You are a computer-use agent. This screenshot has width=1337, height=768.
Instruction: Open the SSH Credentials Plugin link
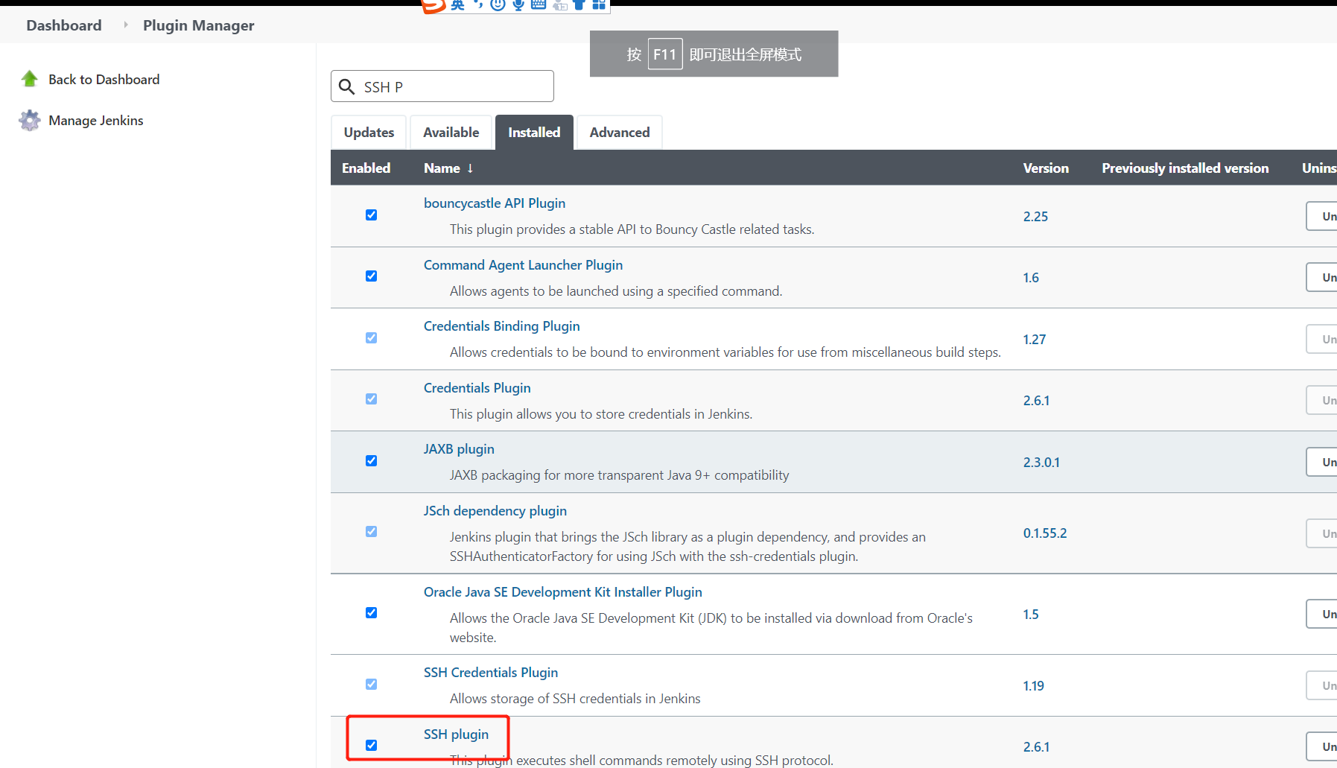[490, 672]
